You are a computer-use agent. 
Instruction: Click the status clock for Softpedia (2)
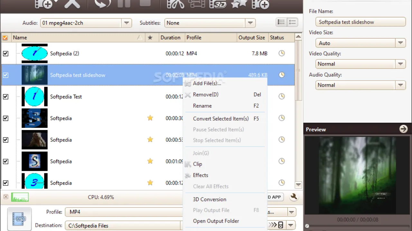[282, 53]
